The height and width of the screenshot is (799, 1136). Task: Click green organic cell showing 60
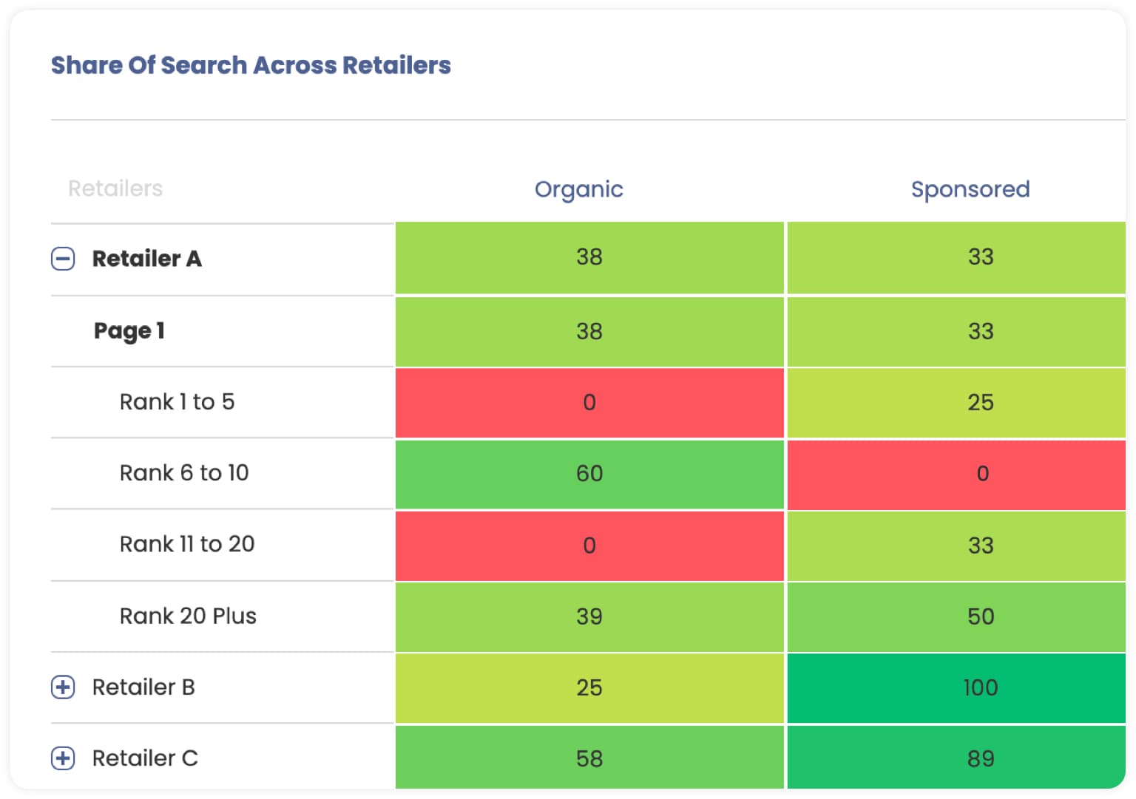(589, 473)
